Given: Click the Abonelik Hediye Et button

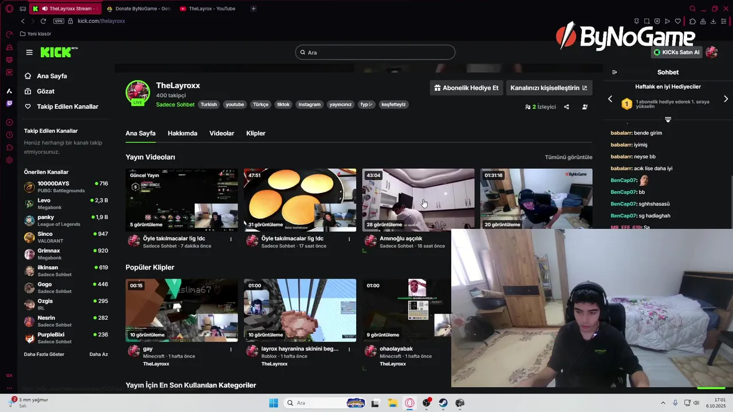Looking at the screenshot, I should (466, 88).
